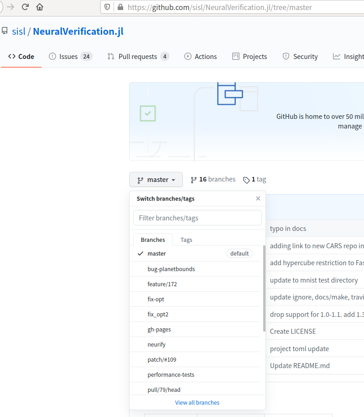Click the branch list scrollbar thumb
The image size is (364, 417).
[x=264, y=289]
